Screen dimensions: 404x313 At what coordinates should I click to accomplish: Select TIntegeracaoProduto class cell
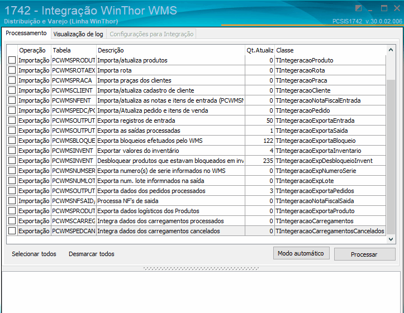[330, 60]
